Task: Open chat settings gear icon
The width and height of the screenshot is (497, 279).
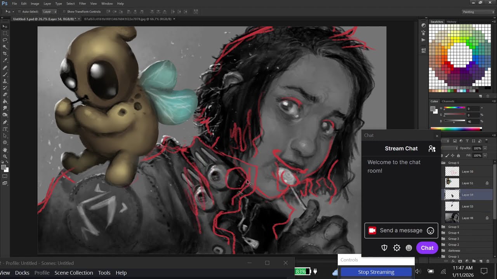Action: point(396,248)
